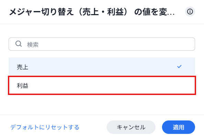Click the キャンセル button
This screenshot has width=204, height=138.
click(x=131, y=127)
